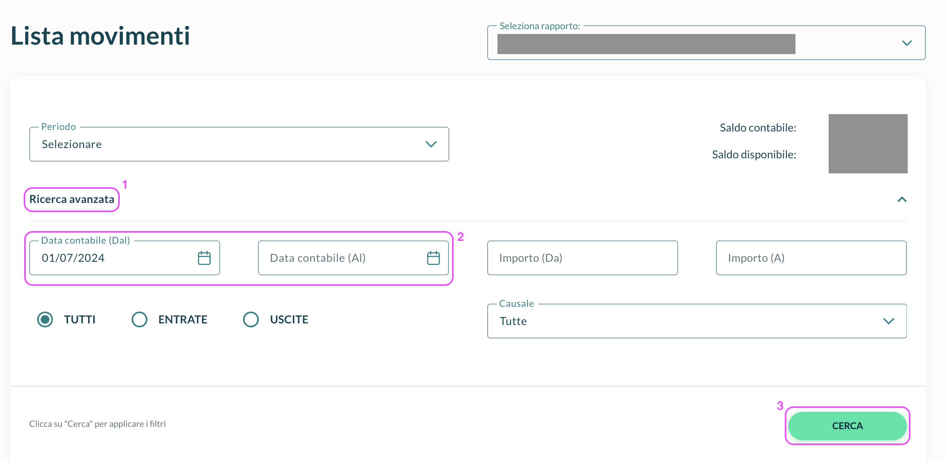Focus the Data contabile (Dal) field
Viewport: 946px width, 462px height.
124,258
